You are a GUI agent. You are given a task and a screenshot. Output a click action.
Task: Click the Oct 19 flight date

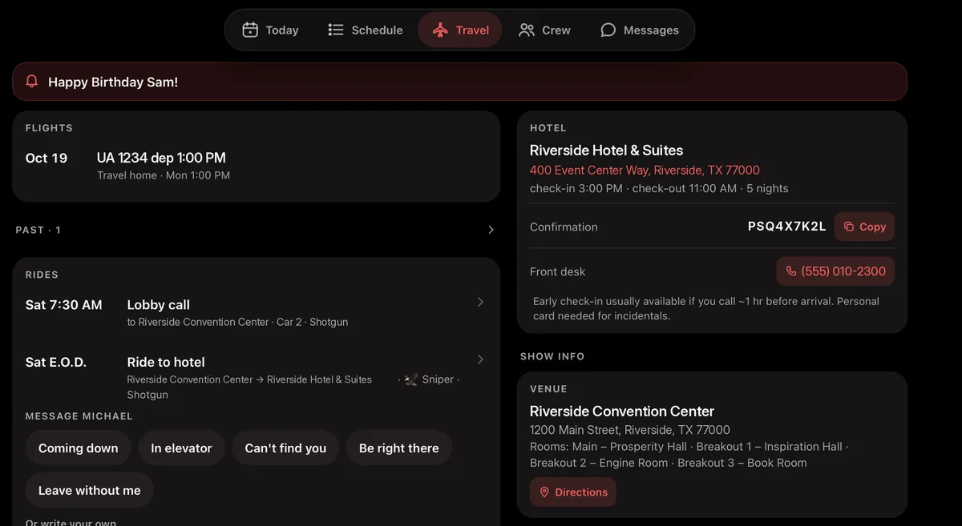[x=46, y=158]
